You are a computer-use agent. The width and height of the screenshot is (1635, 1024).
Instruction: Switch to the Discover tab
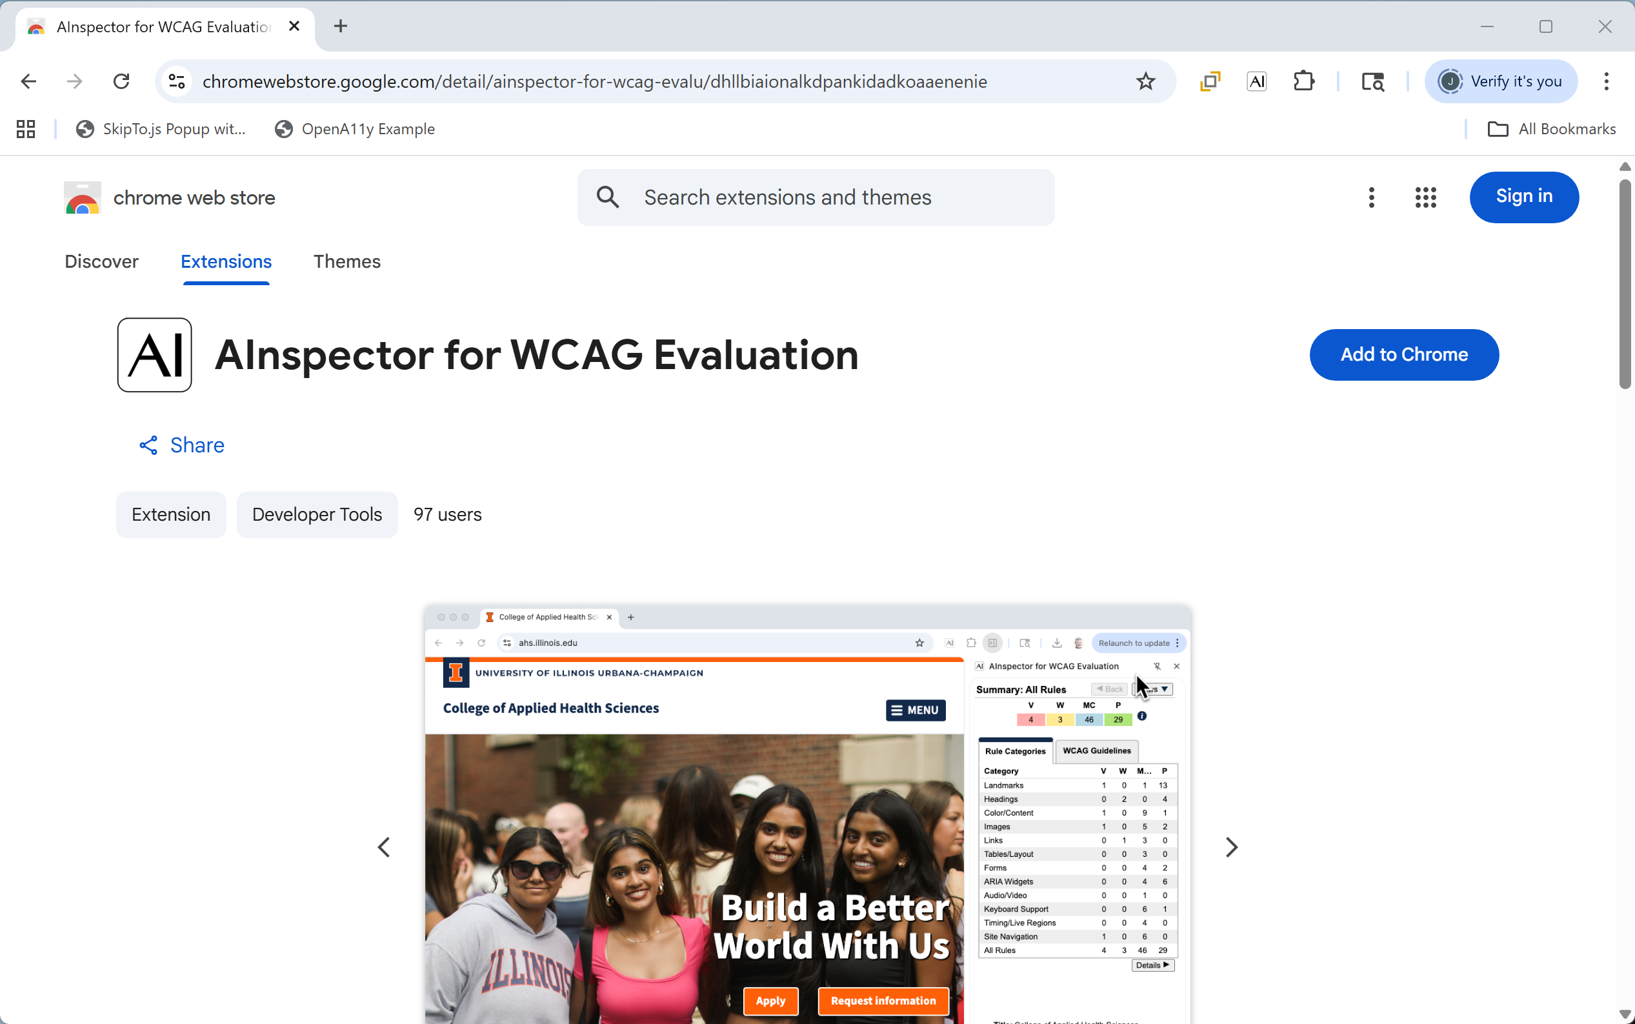pyautogui.click(x=101, y=261)
